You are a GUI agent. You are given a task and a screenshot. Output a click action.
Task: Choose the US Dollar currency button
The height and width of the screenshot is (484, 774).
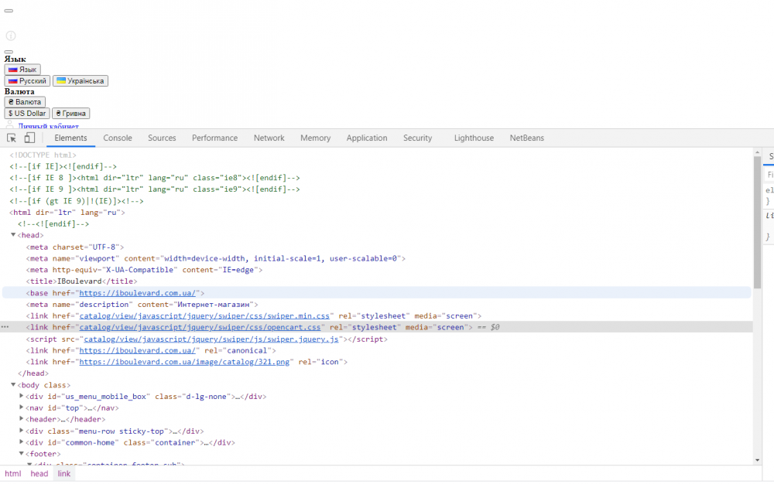click(27, 114)
